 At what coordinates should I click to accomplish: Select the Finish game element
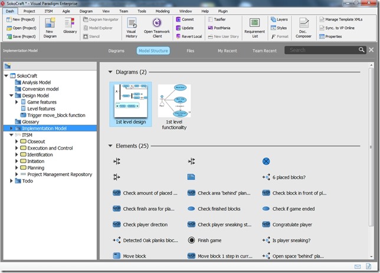(205, 240)
